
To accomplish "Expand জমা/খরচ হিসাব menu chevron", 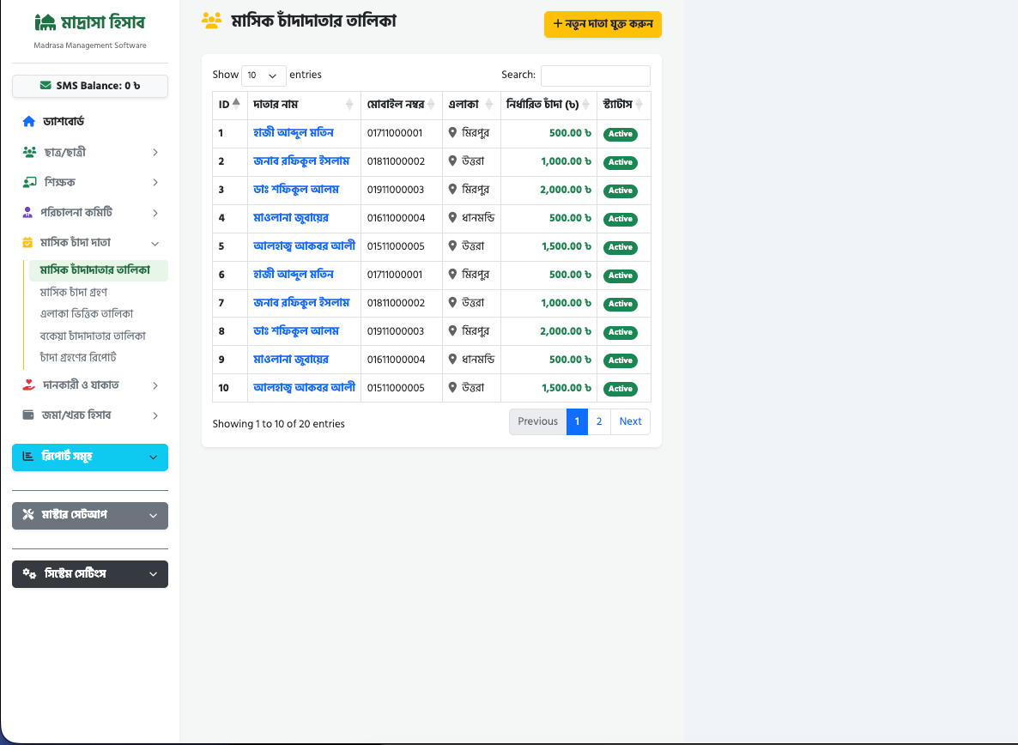I will (x=155, y=415).
